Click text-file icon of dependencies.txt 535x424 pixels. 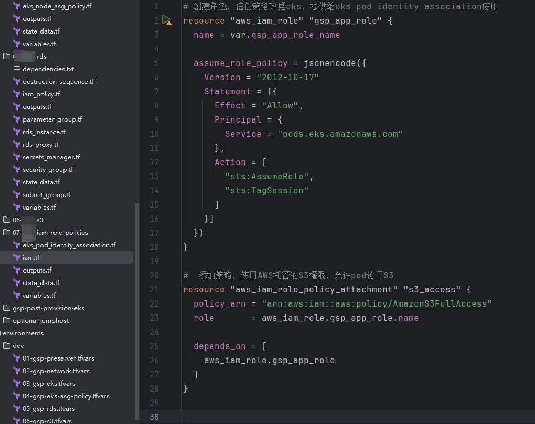tap(17, 69)
